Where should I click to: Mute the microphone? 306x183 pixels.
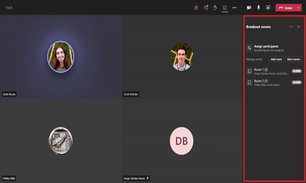[258, 8]
